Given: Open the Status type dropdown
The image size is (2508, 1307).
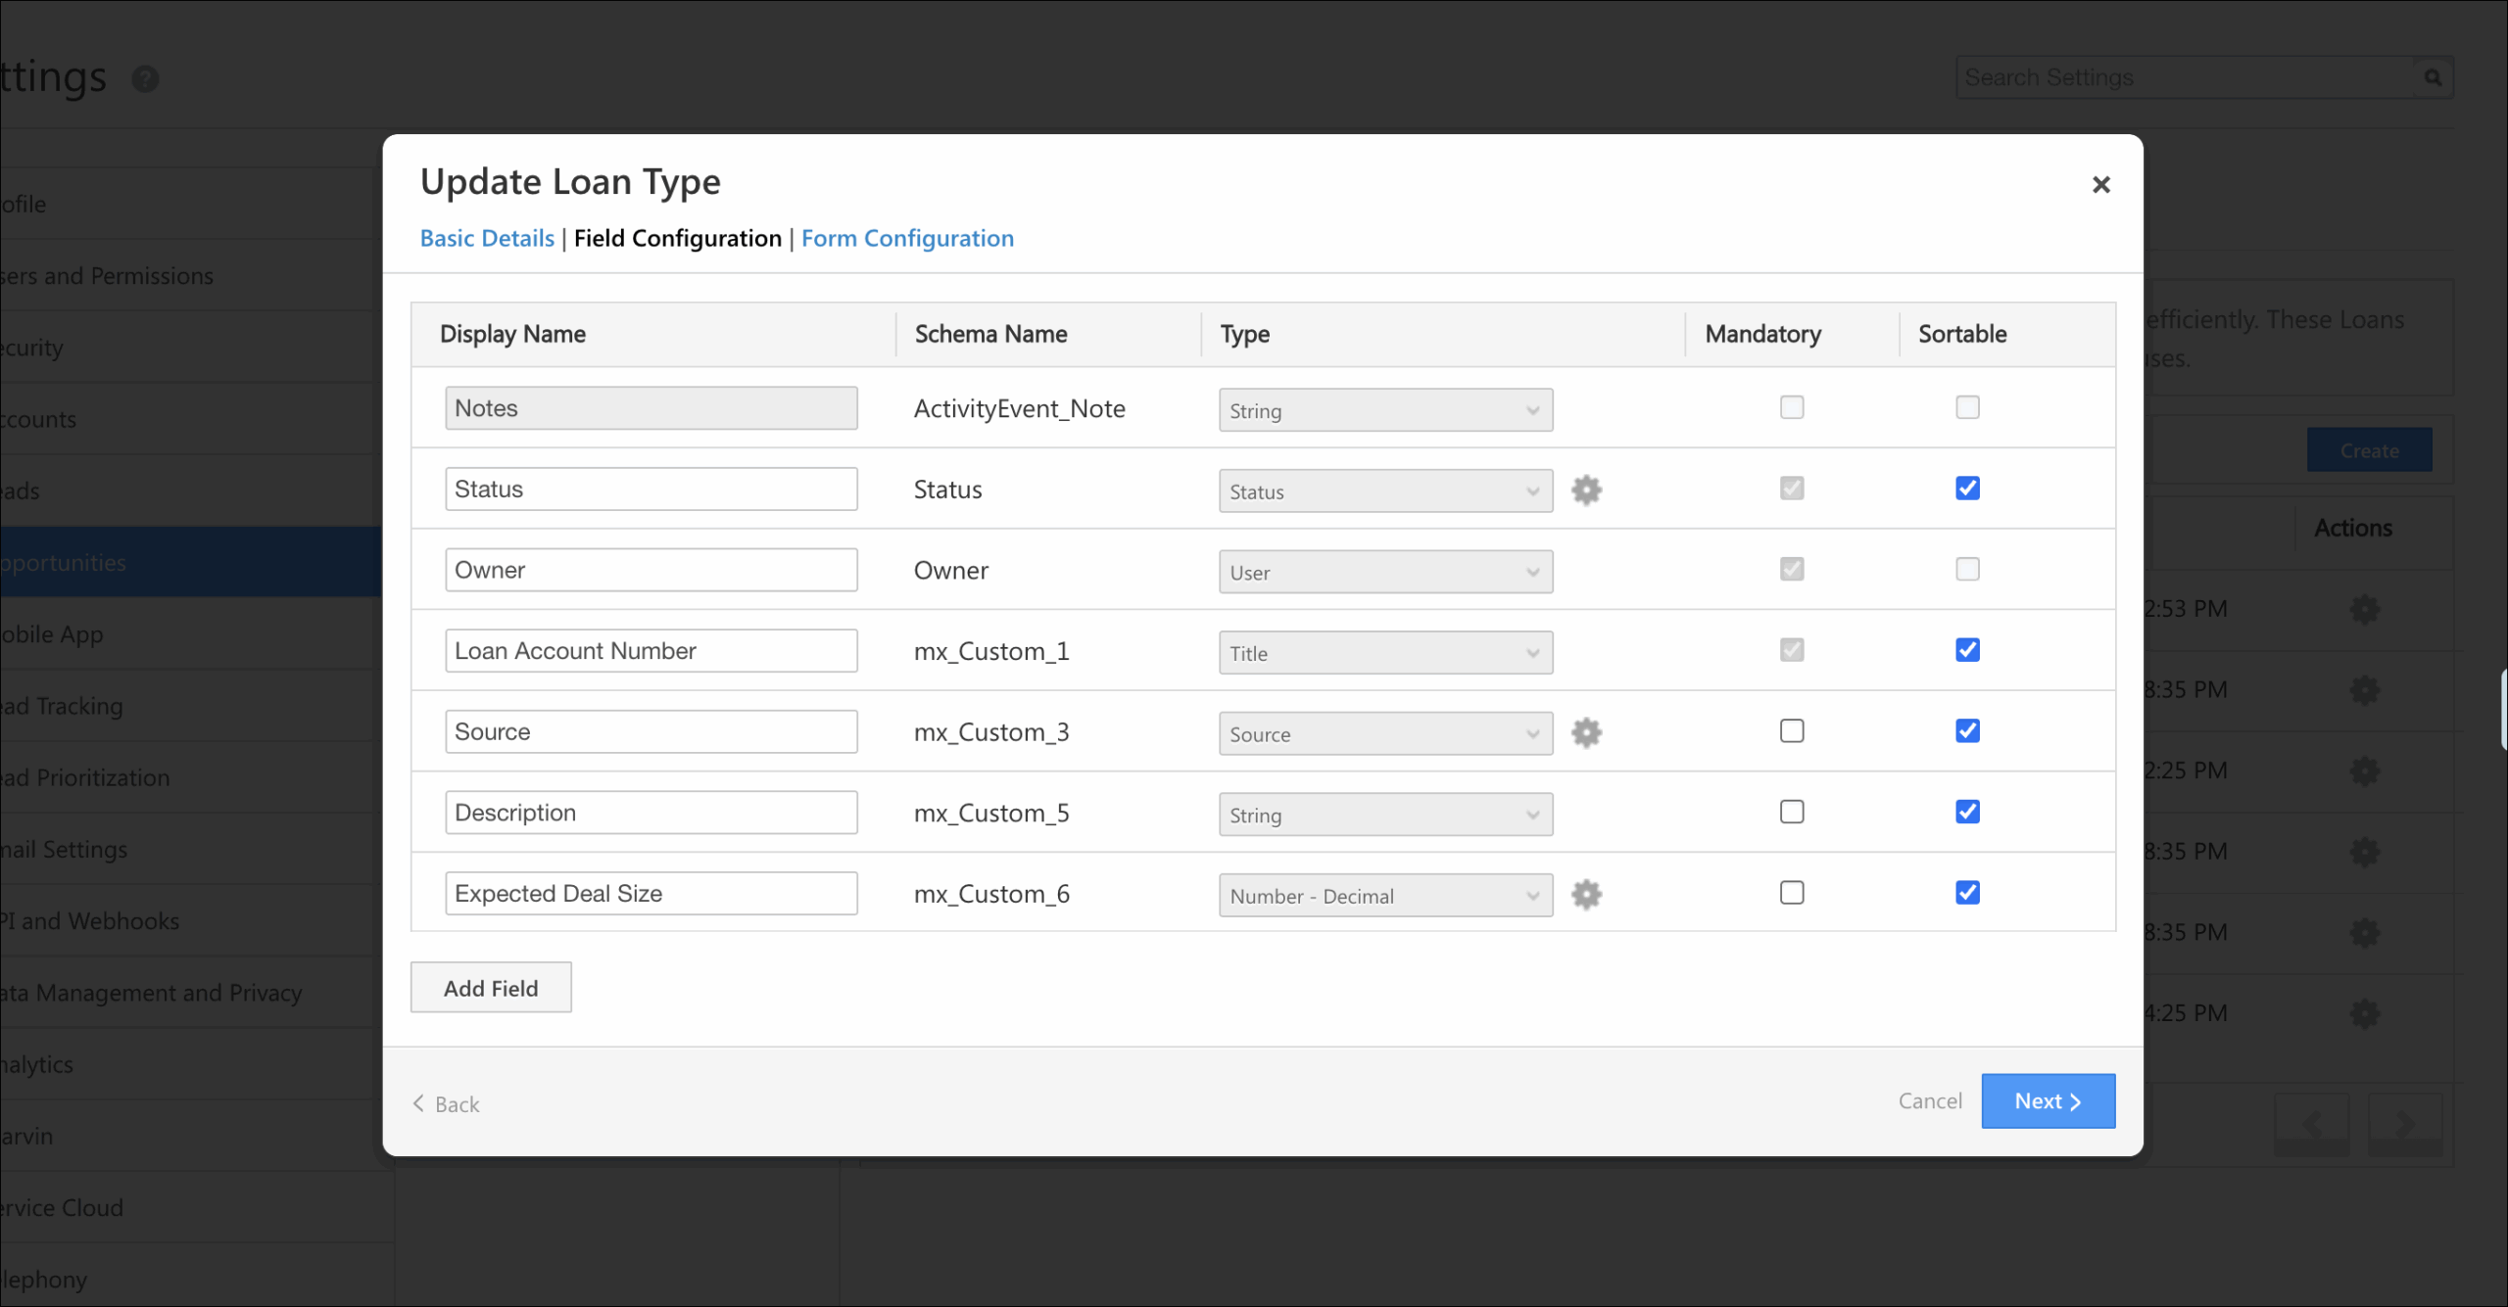Looking at the screenshot, I should (x=1385, y=491).
